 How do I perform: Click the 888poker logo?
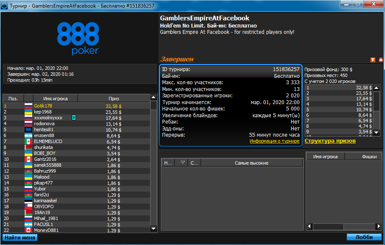(78, 38)
